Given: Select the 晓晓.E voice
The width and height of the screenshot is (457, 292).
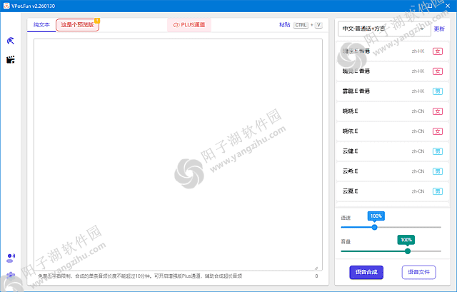Looking at the screenshot, I should pos(393,111).
